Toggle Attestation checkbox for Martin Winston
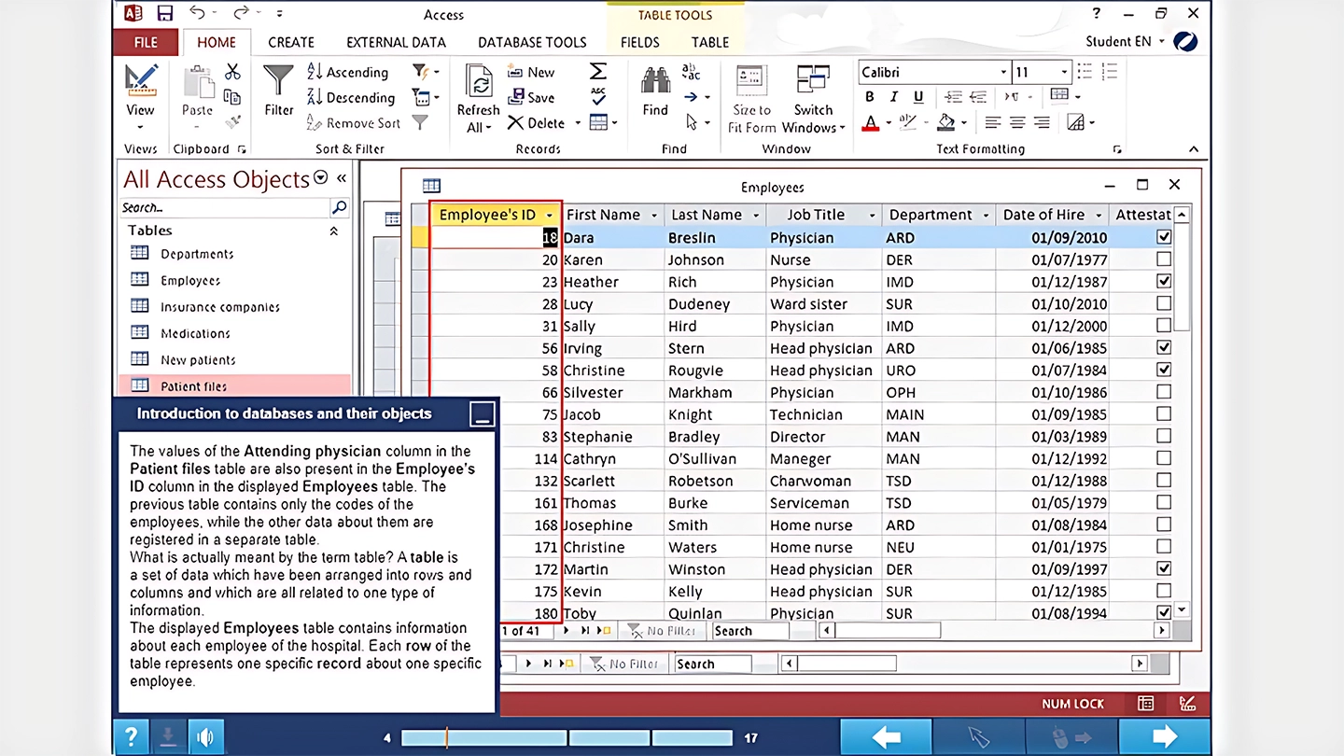The image size is (1344, 756). coord(1164,568)
